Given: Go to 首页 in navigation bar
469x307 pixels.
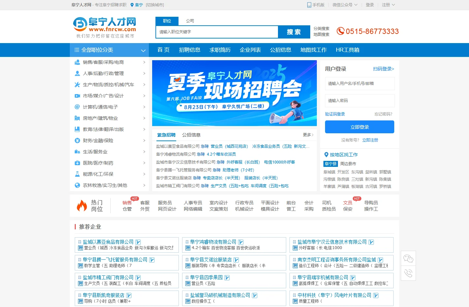Looking at the screenshot, I should tap(163, 50).
